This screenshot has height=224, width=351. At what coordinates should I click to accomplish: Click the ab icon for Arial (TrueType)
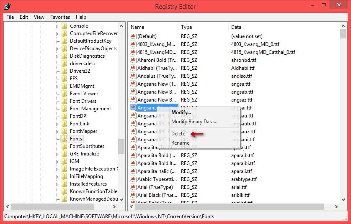(x=133, y=187)
